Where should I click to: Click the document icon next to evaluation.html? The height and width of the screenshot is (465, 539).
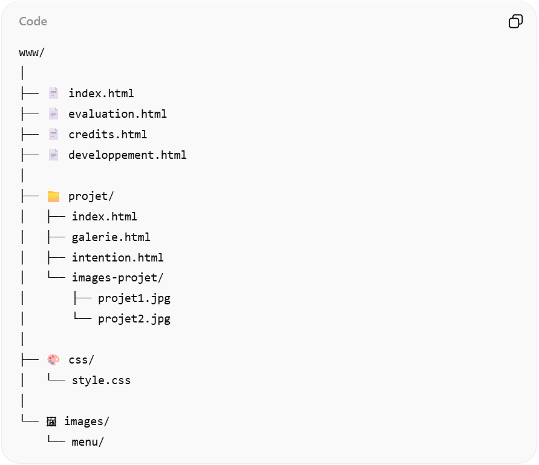point(54,114)
